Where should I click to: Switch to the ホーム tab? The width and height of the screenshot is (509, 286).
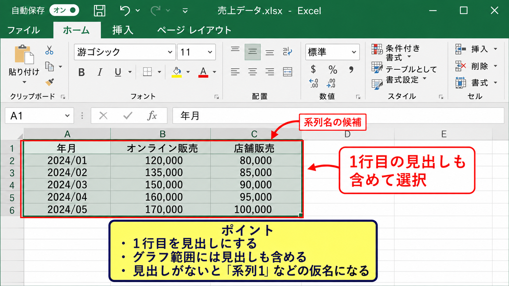coord(76,30)
